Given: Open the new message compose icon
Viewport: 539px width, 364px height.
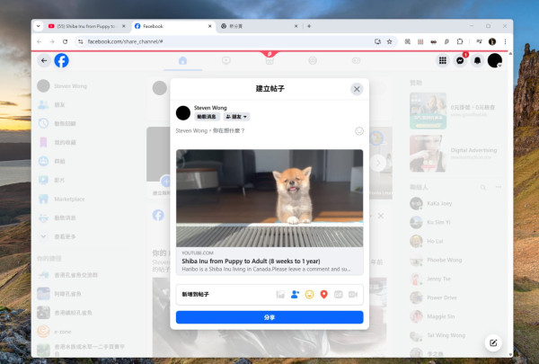Looking at the screenshot, I should tap(493, 342).
